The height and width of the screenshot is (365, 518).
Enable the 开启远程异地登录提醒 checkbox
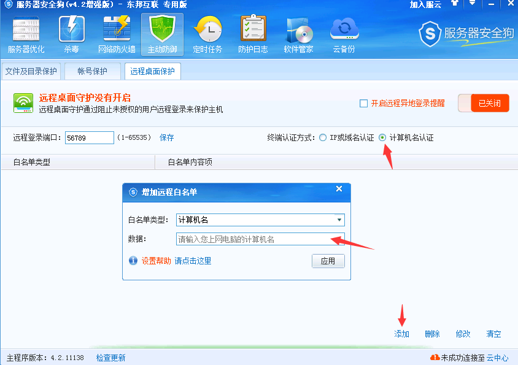[363, 104]
